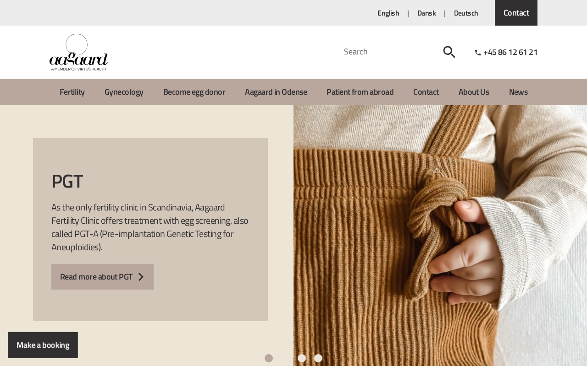The height and width of the screenshot is (366, 587).
Task: Switch language to Deutsch
Action: pos(466,13)
